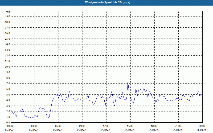
Task: Click the '8,0' y-axis label
Action: pyautogui.click(x=8, y=78)
